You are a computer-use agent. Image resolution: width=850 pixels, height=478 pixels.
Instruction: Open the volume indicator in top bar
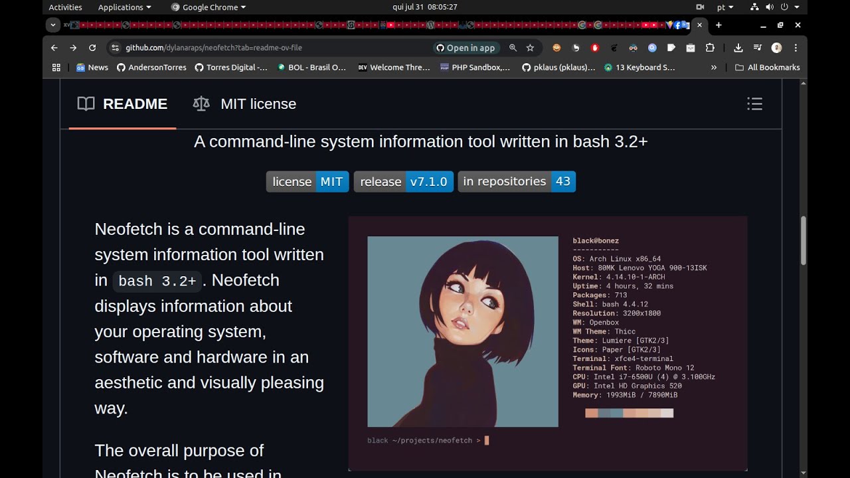pyautogui.click(x=770, y=7)
